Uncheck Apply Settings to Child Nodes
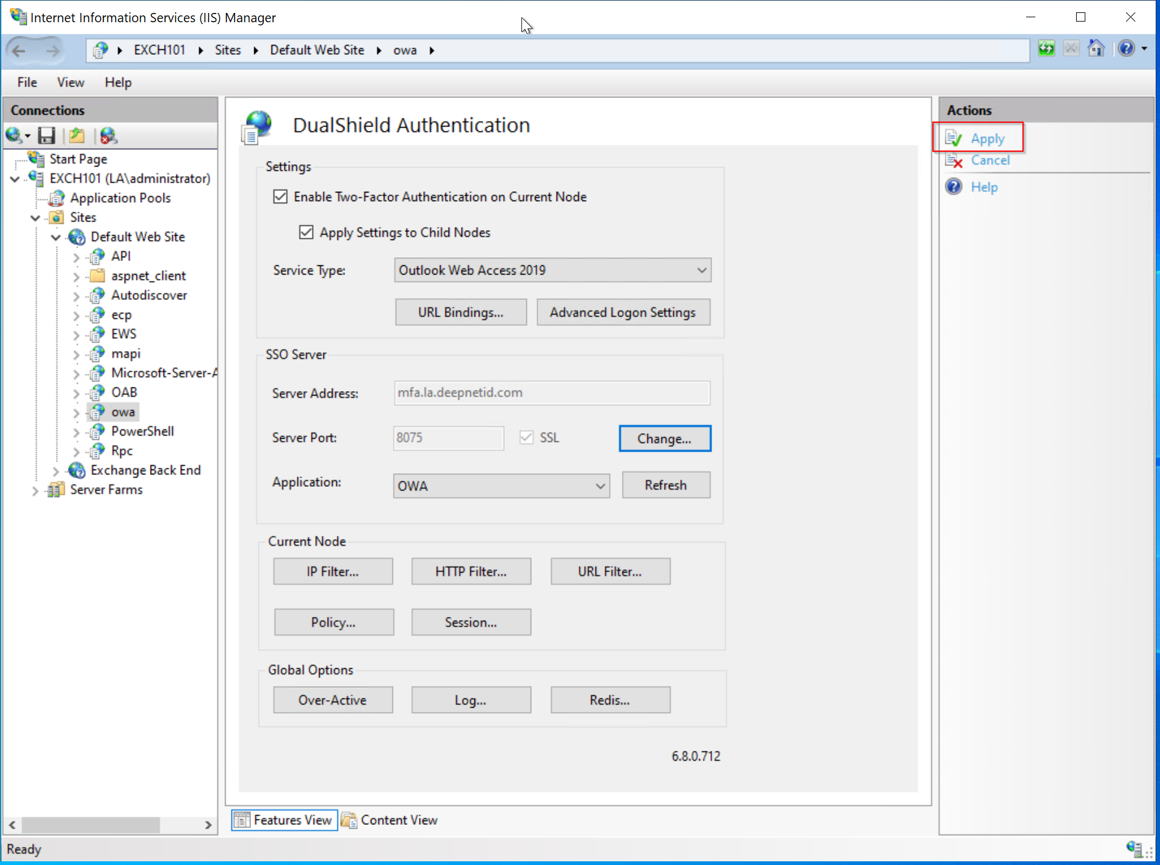Viewport: 1160px width, 865px height. 306,233
